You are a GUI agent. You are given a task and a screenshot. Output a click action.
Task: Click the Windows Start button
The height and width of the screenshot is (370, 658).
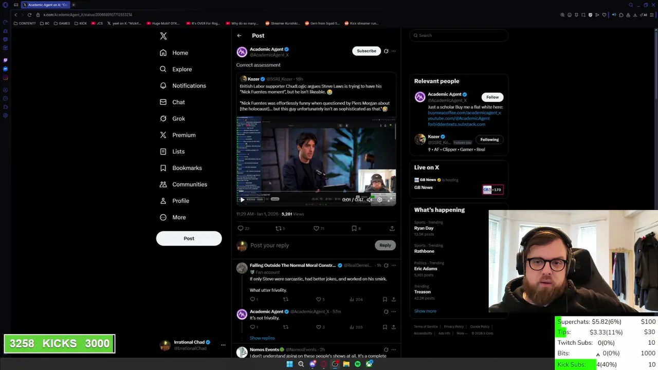point(289,364)
